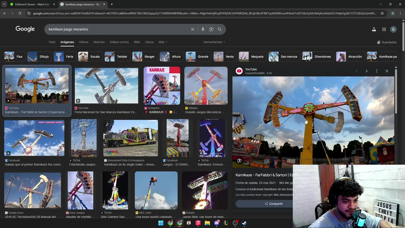Click in the Google search text field
Viewport: 405px width, 228px height.
point(117,29)
